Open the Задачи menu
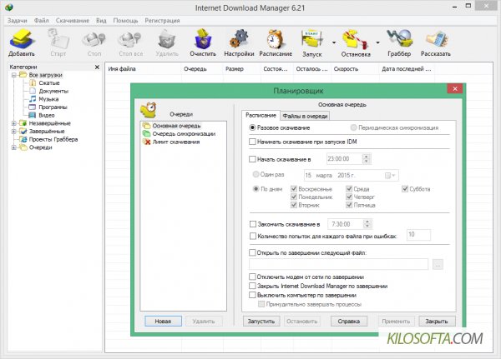Screen dimensions: 501x359 pyautogui.click(x=18, y=20)
